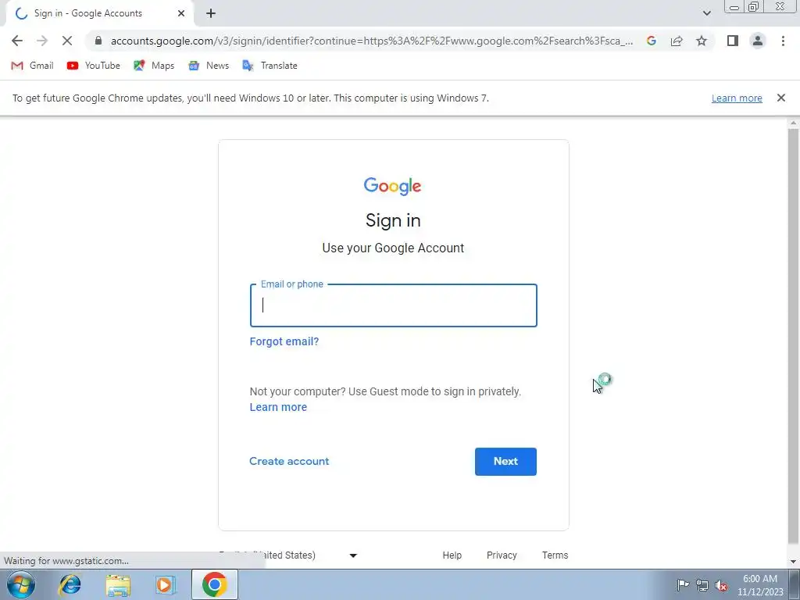This screenshot has height=600, width=800.
Task: Open Windows Media Player from taskbar
Action: coord(166,584)
